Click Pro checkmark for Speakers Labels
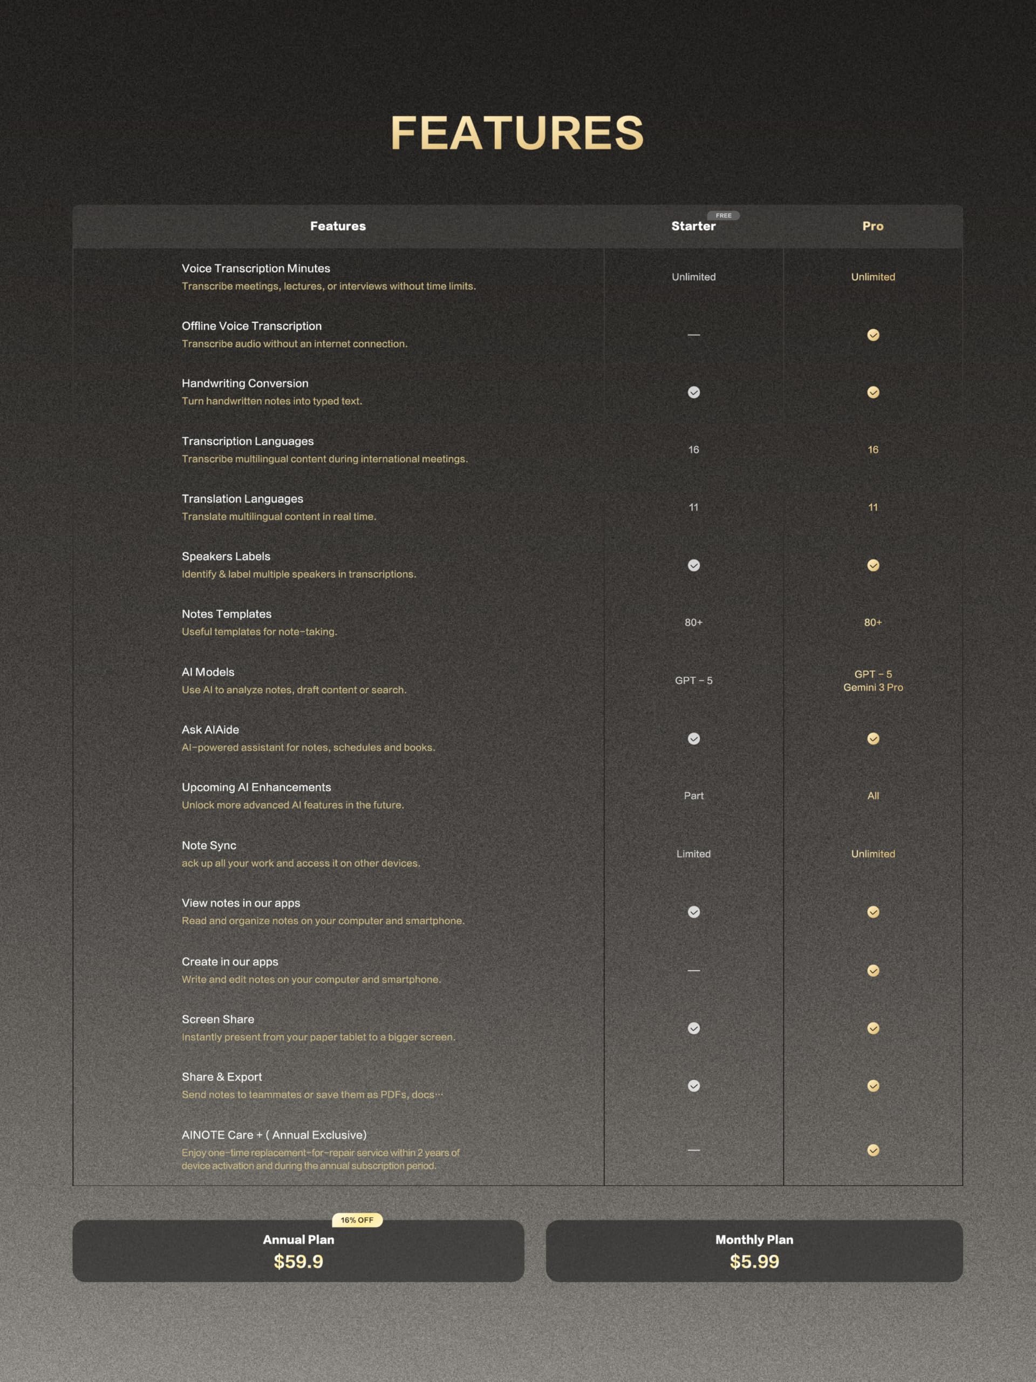 873,565
